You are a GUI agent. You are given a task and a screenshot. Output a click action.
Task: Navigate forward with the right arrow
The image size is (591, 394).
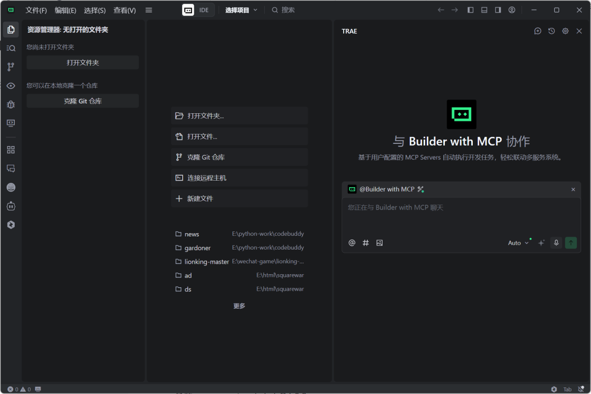pyautogui.click(x=455, y=10)
